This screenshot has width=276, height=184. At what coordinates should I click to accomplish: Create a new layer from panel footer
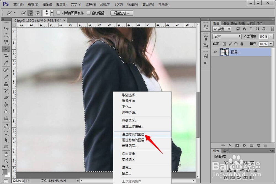tap(259, 145)
